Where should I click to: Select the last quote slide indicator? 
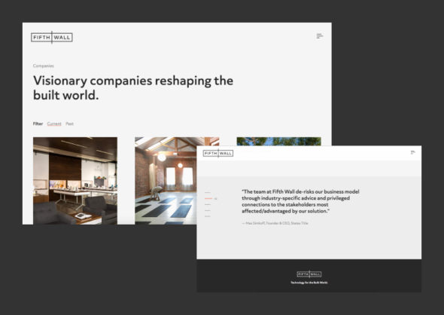[x=207, y=216]
